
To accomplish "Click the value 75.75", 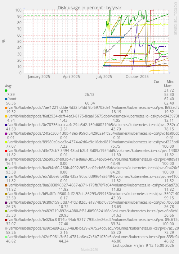I will (x=116, y=146).
